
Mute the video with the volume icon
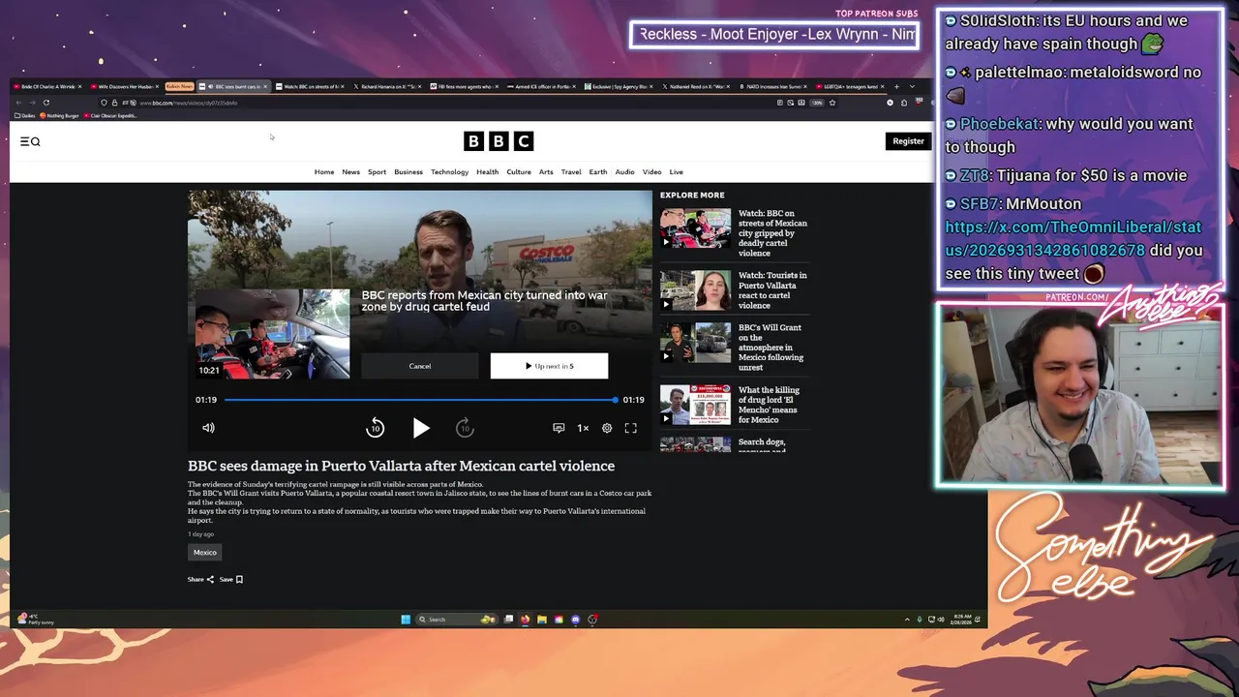(208, 428)
